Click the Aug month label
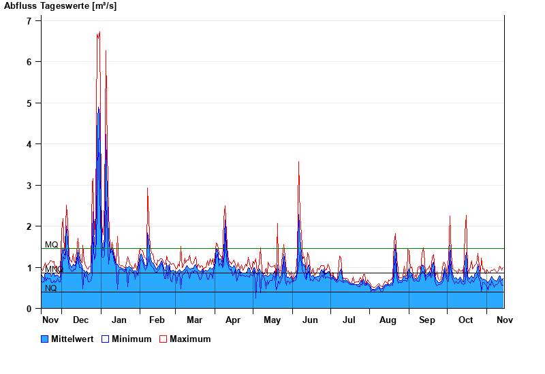 (x=388, y=320)
